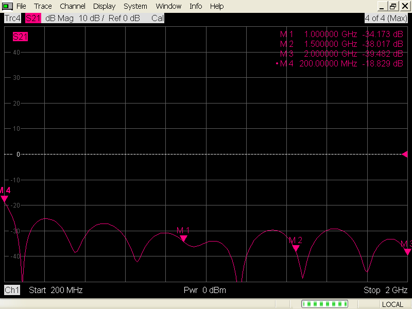Open the Channel menu
The height and width of the screenshot is (309, 412).
pos(73,6)
